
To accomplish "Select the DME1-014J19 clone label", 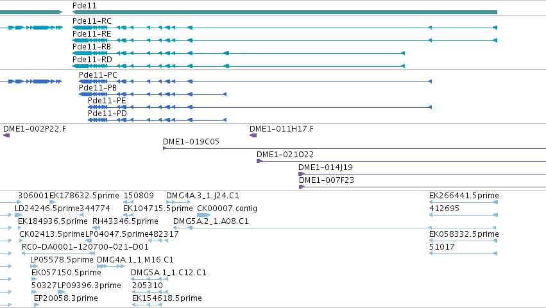I will (x=325, y=167).
